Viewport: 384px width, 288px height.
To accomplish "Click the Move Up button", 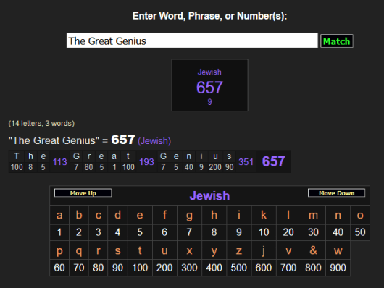I will [83, 193].
